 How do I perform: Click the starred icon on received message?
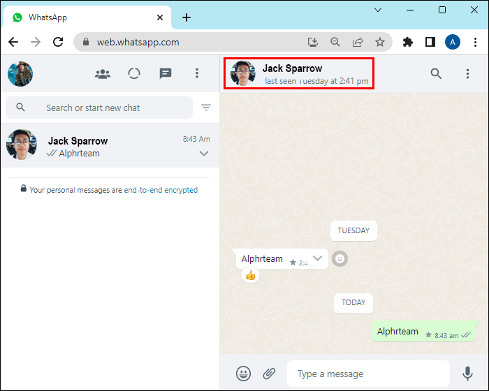(x=293, y=263)
